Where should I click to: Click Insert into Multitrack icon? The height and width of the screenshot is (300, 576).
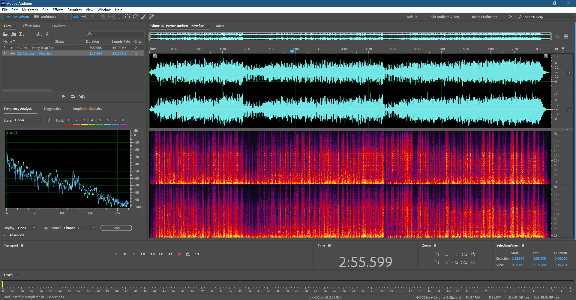tap(38, 34)
